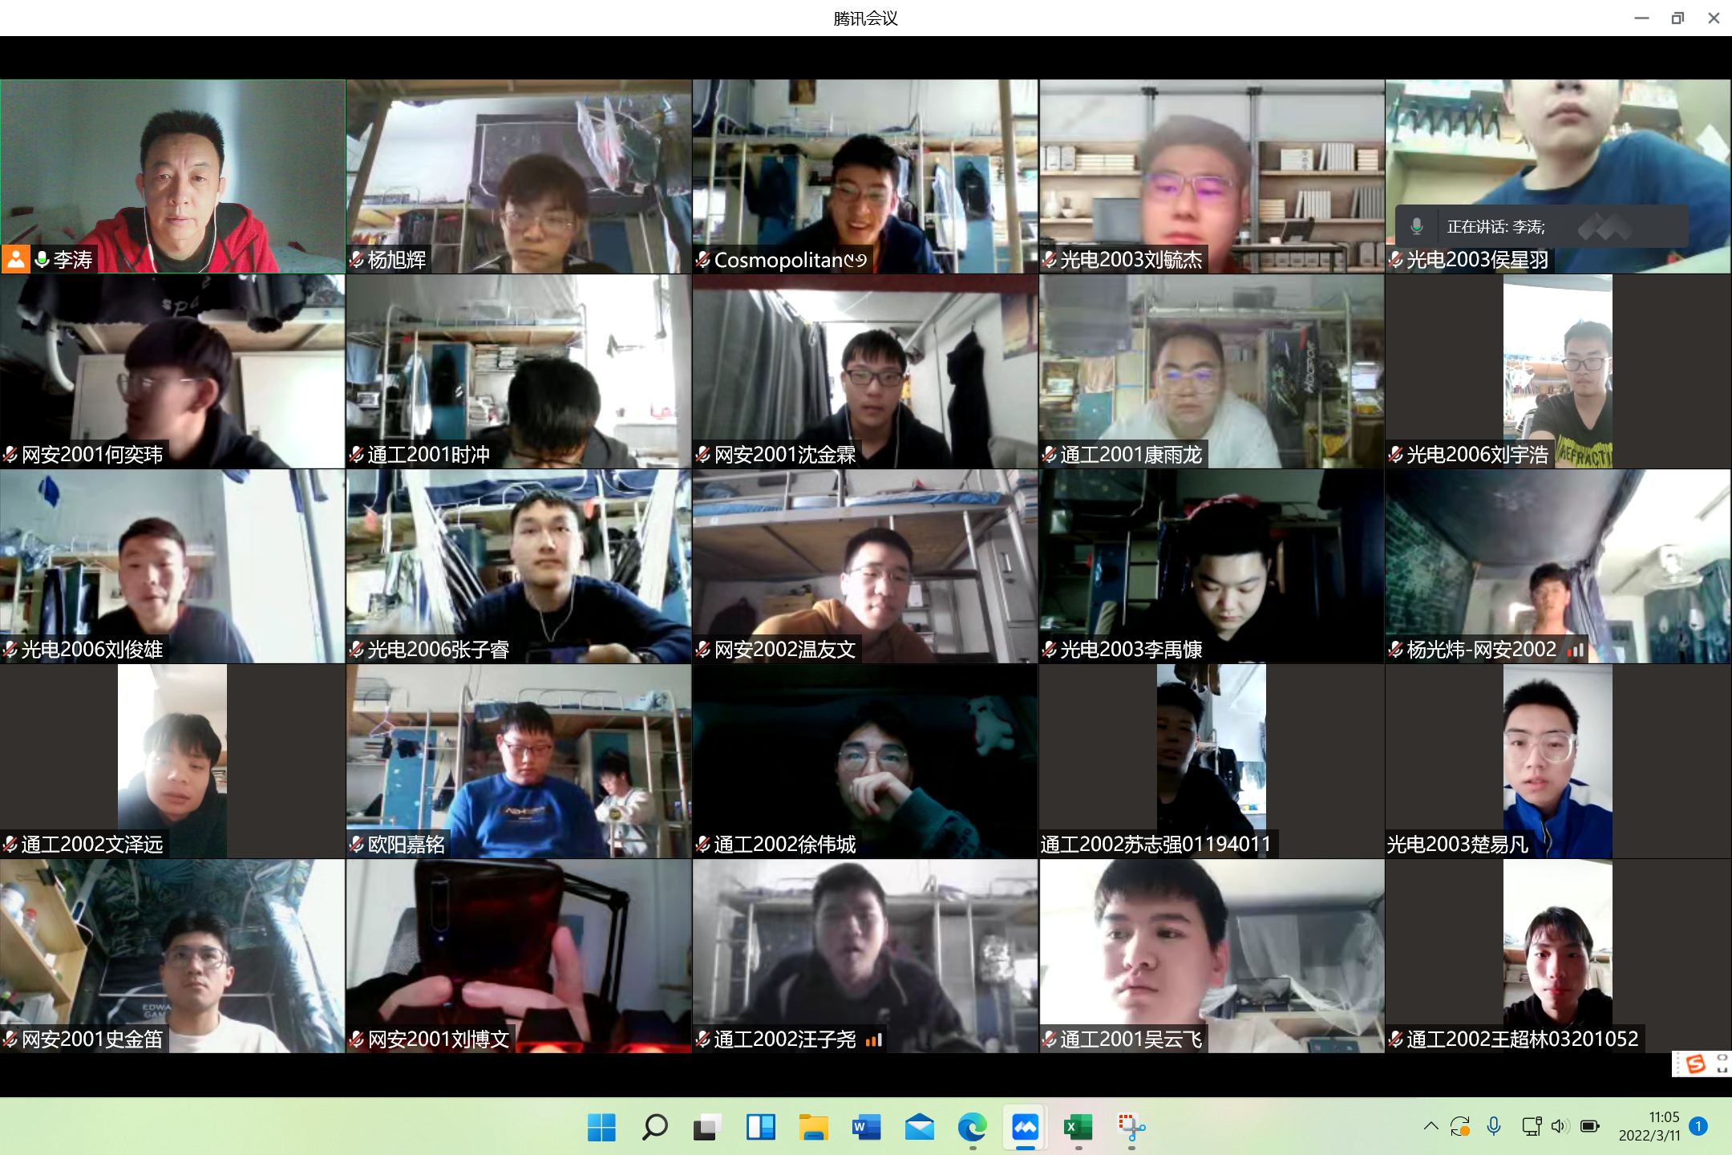Click the Sogou input method icon
The height and width of the screenshot is (1155, 1732).
click(x=1695, y=1064)
